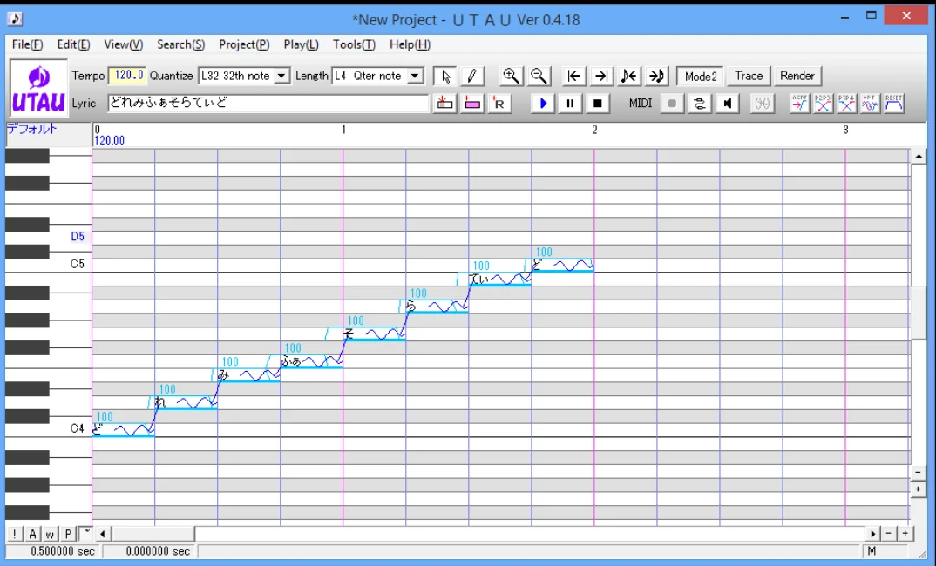Click the Render button
Image resolution: width=936 pixels, height=566 pixels.
797,77
